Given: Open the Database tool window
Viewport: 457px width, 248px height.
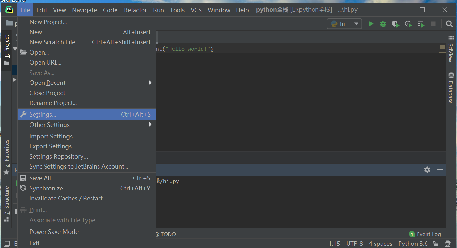Looking at the screenshot, I should click(451, 88).
